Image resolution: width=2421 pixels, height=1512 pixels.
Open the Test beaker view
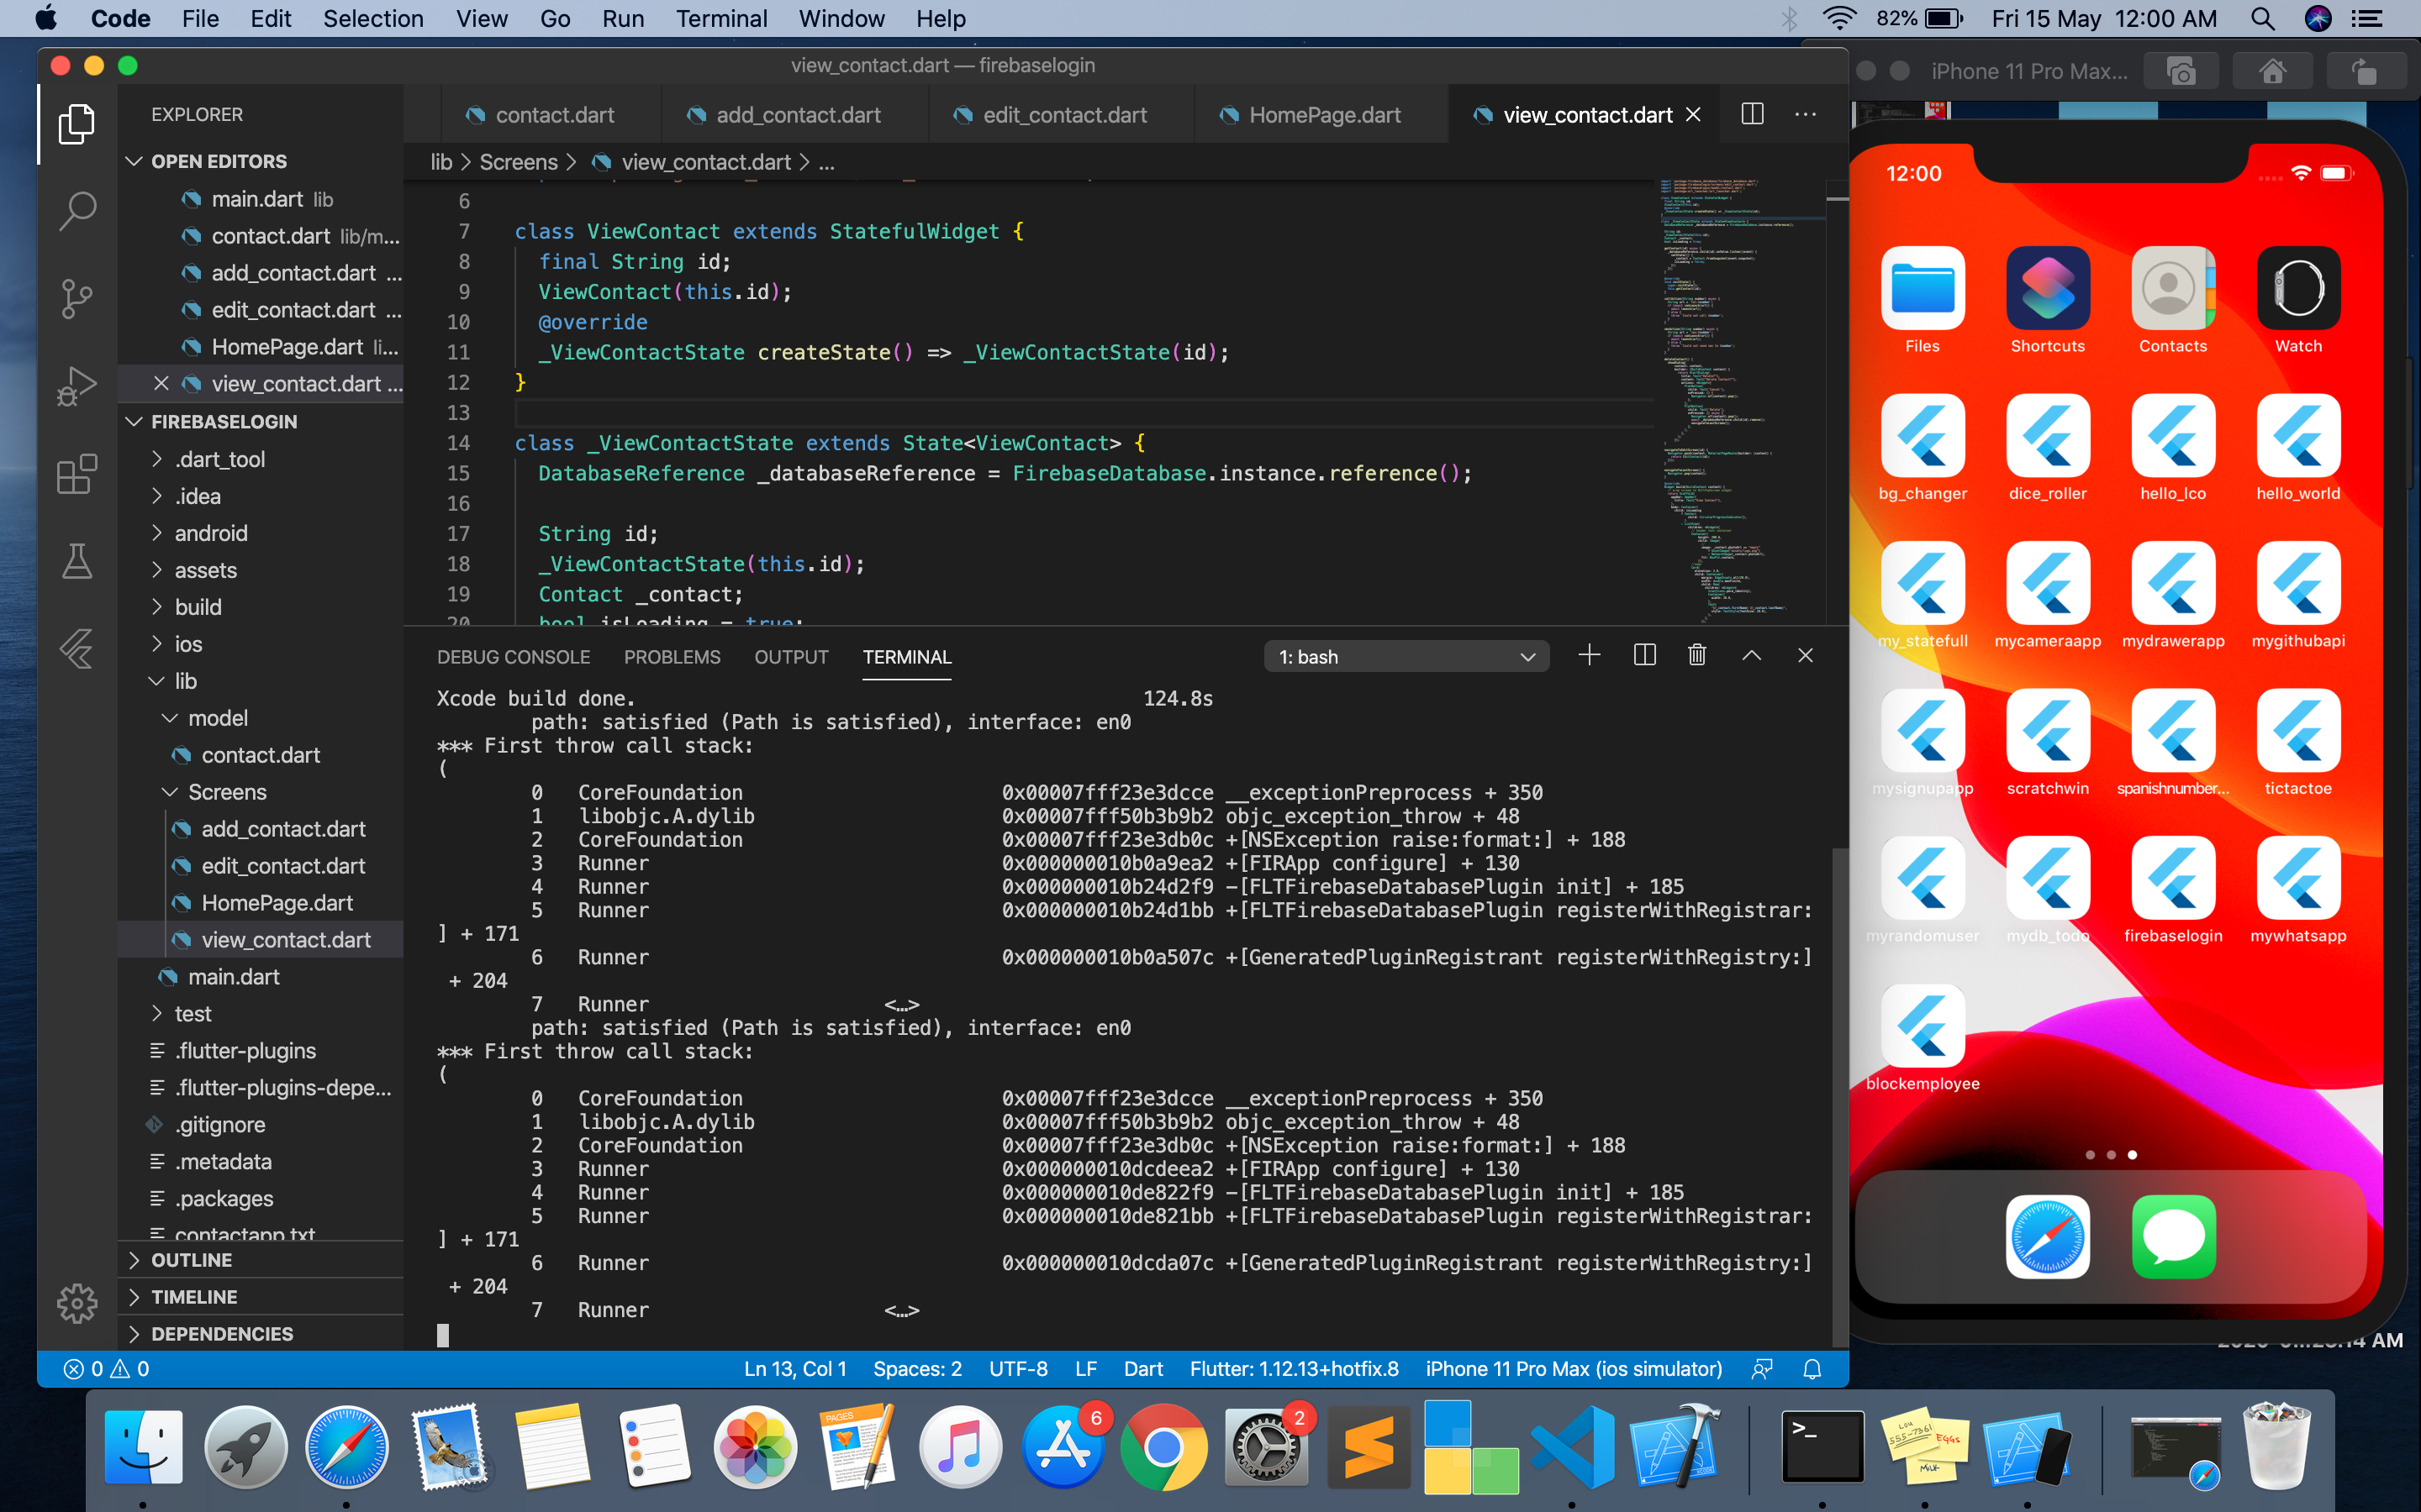(77, 561)
